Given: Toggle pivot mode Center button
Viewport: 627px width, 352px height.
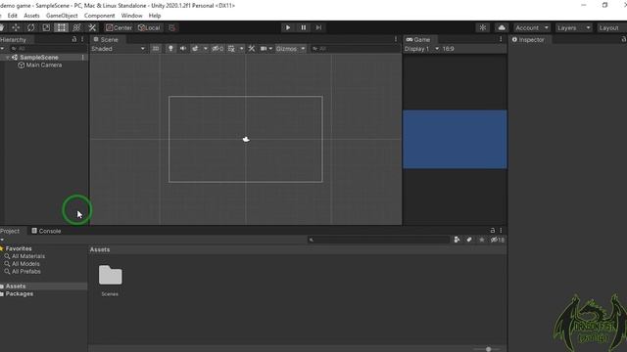Looking at the screenshot, I should (x=120, y=27).
